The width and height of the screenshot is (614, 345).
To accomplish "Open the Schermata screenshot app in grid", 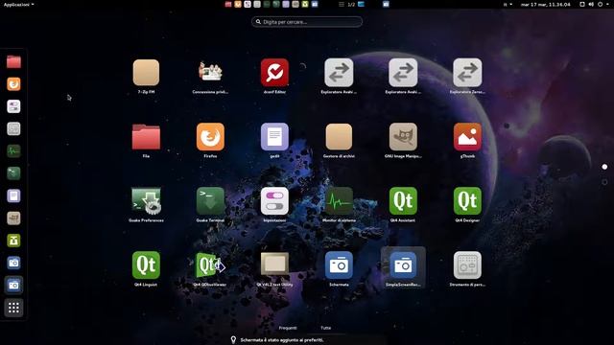I will 339,265.
